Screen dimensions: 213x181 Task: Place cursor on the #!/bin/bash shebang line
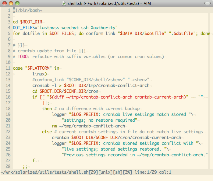tap(27, 10)
